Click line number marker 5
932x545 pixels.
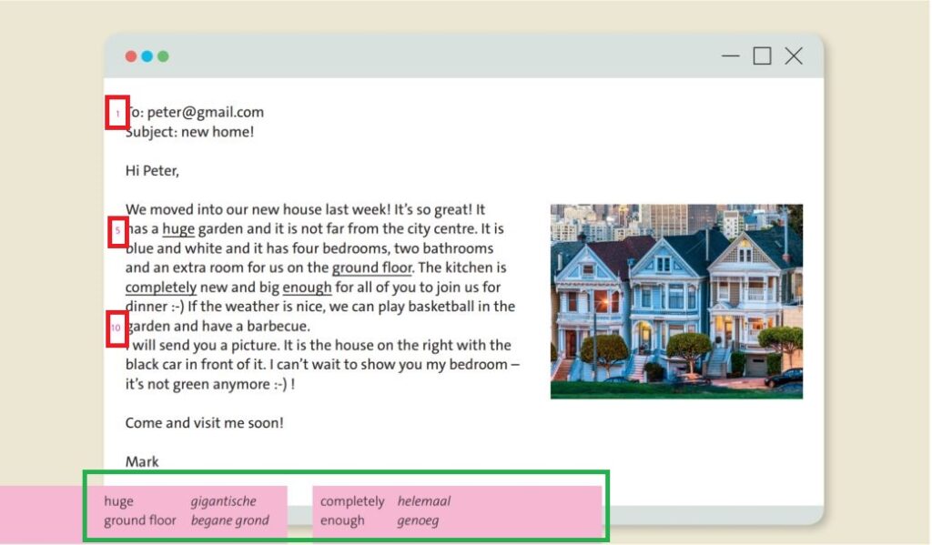[116, 232]
